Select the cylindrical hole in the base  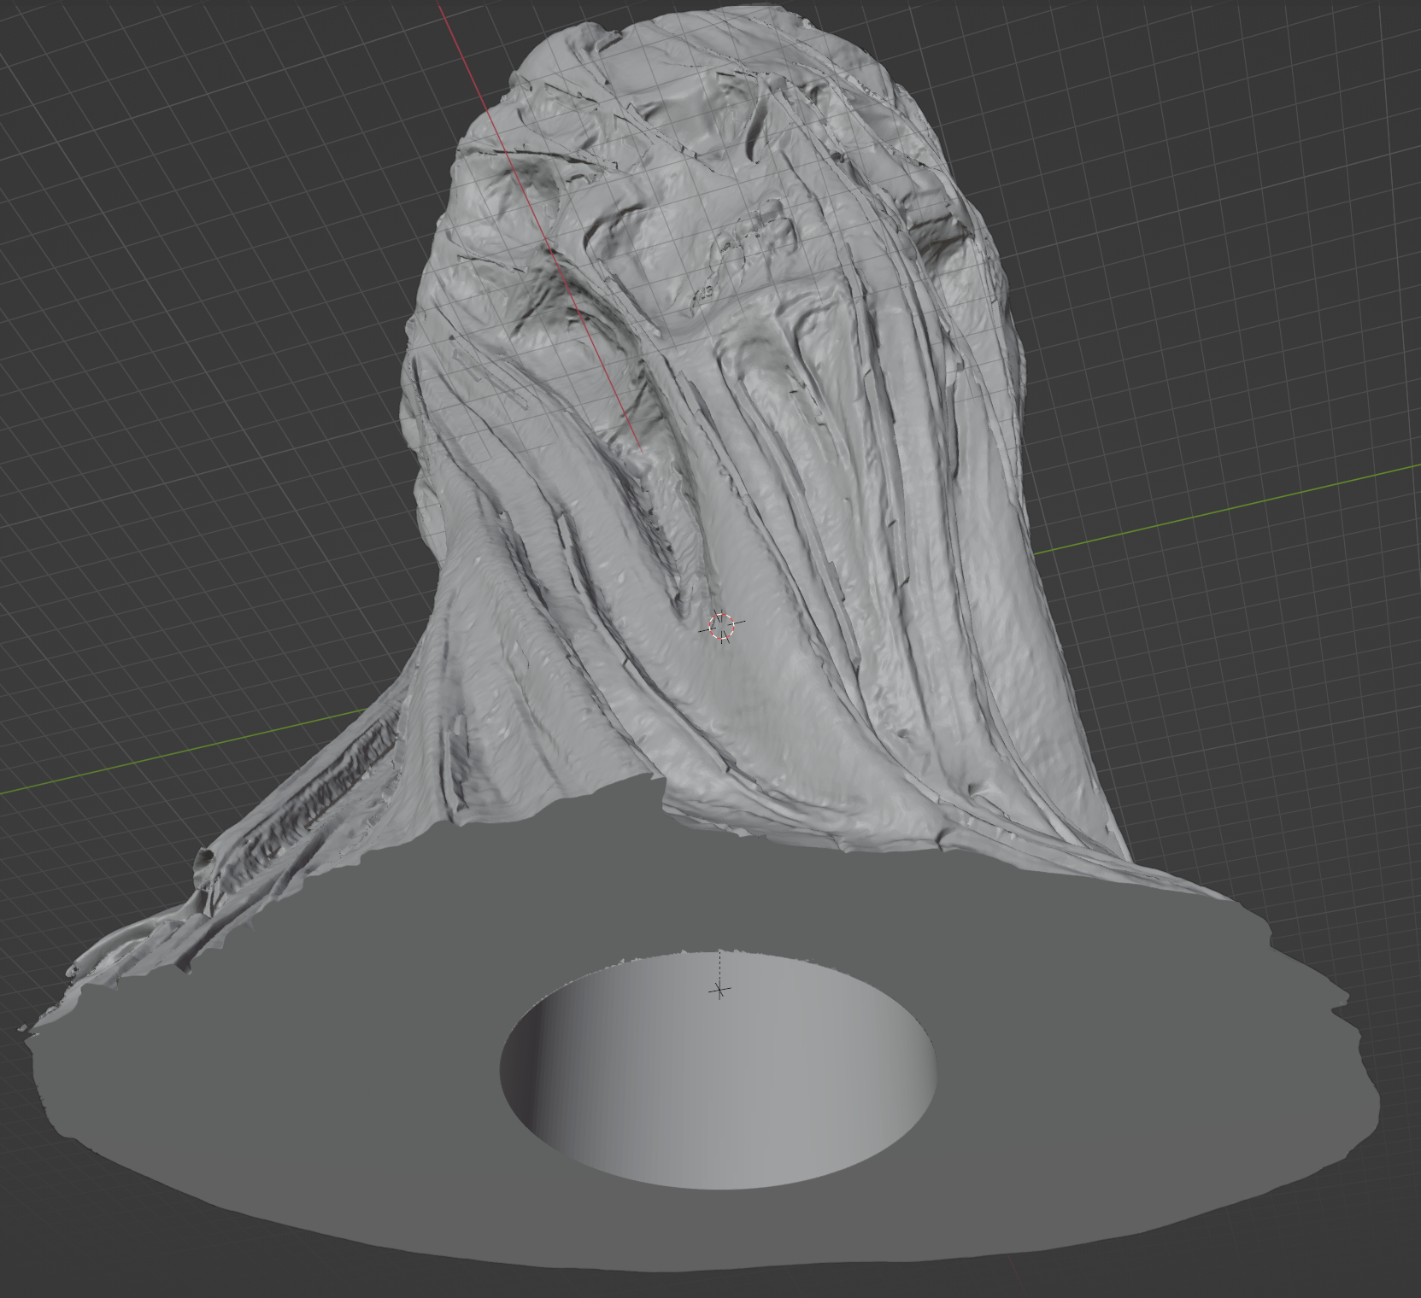point(719,1069)
